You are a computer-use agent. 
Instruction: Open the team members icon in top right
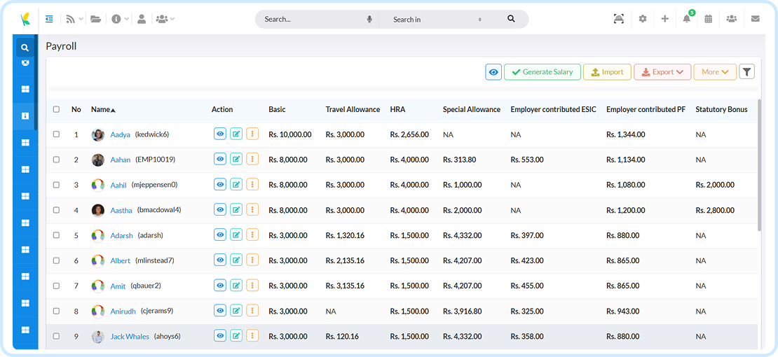[x=731, y=19]
